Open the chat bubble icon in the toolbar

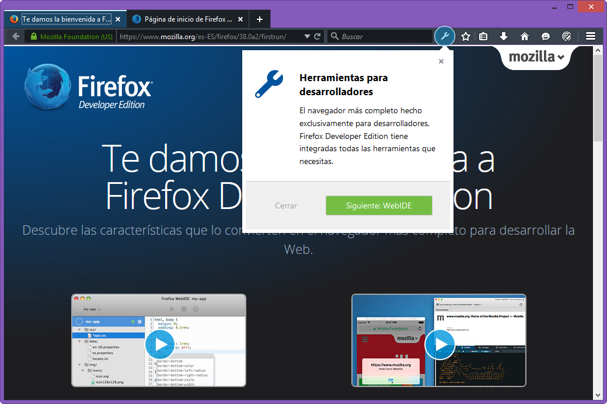pyautogui.click(x=546, y=36)
